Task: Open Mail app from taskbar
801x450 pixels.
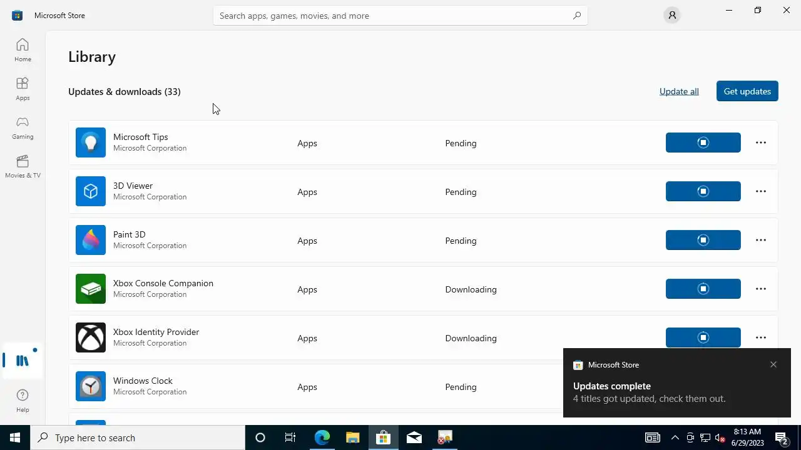Action: (x=414, y=437)
